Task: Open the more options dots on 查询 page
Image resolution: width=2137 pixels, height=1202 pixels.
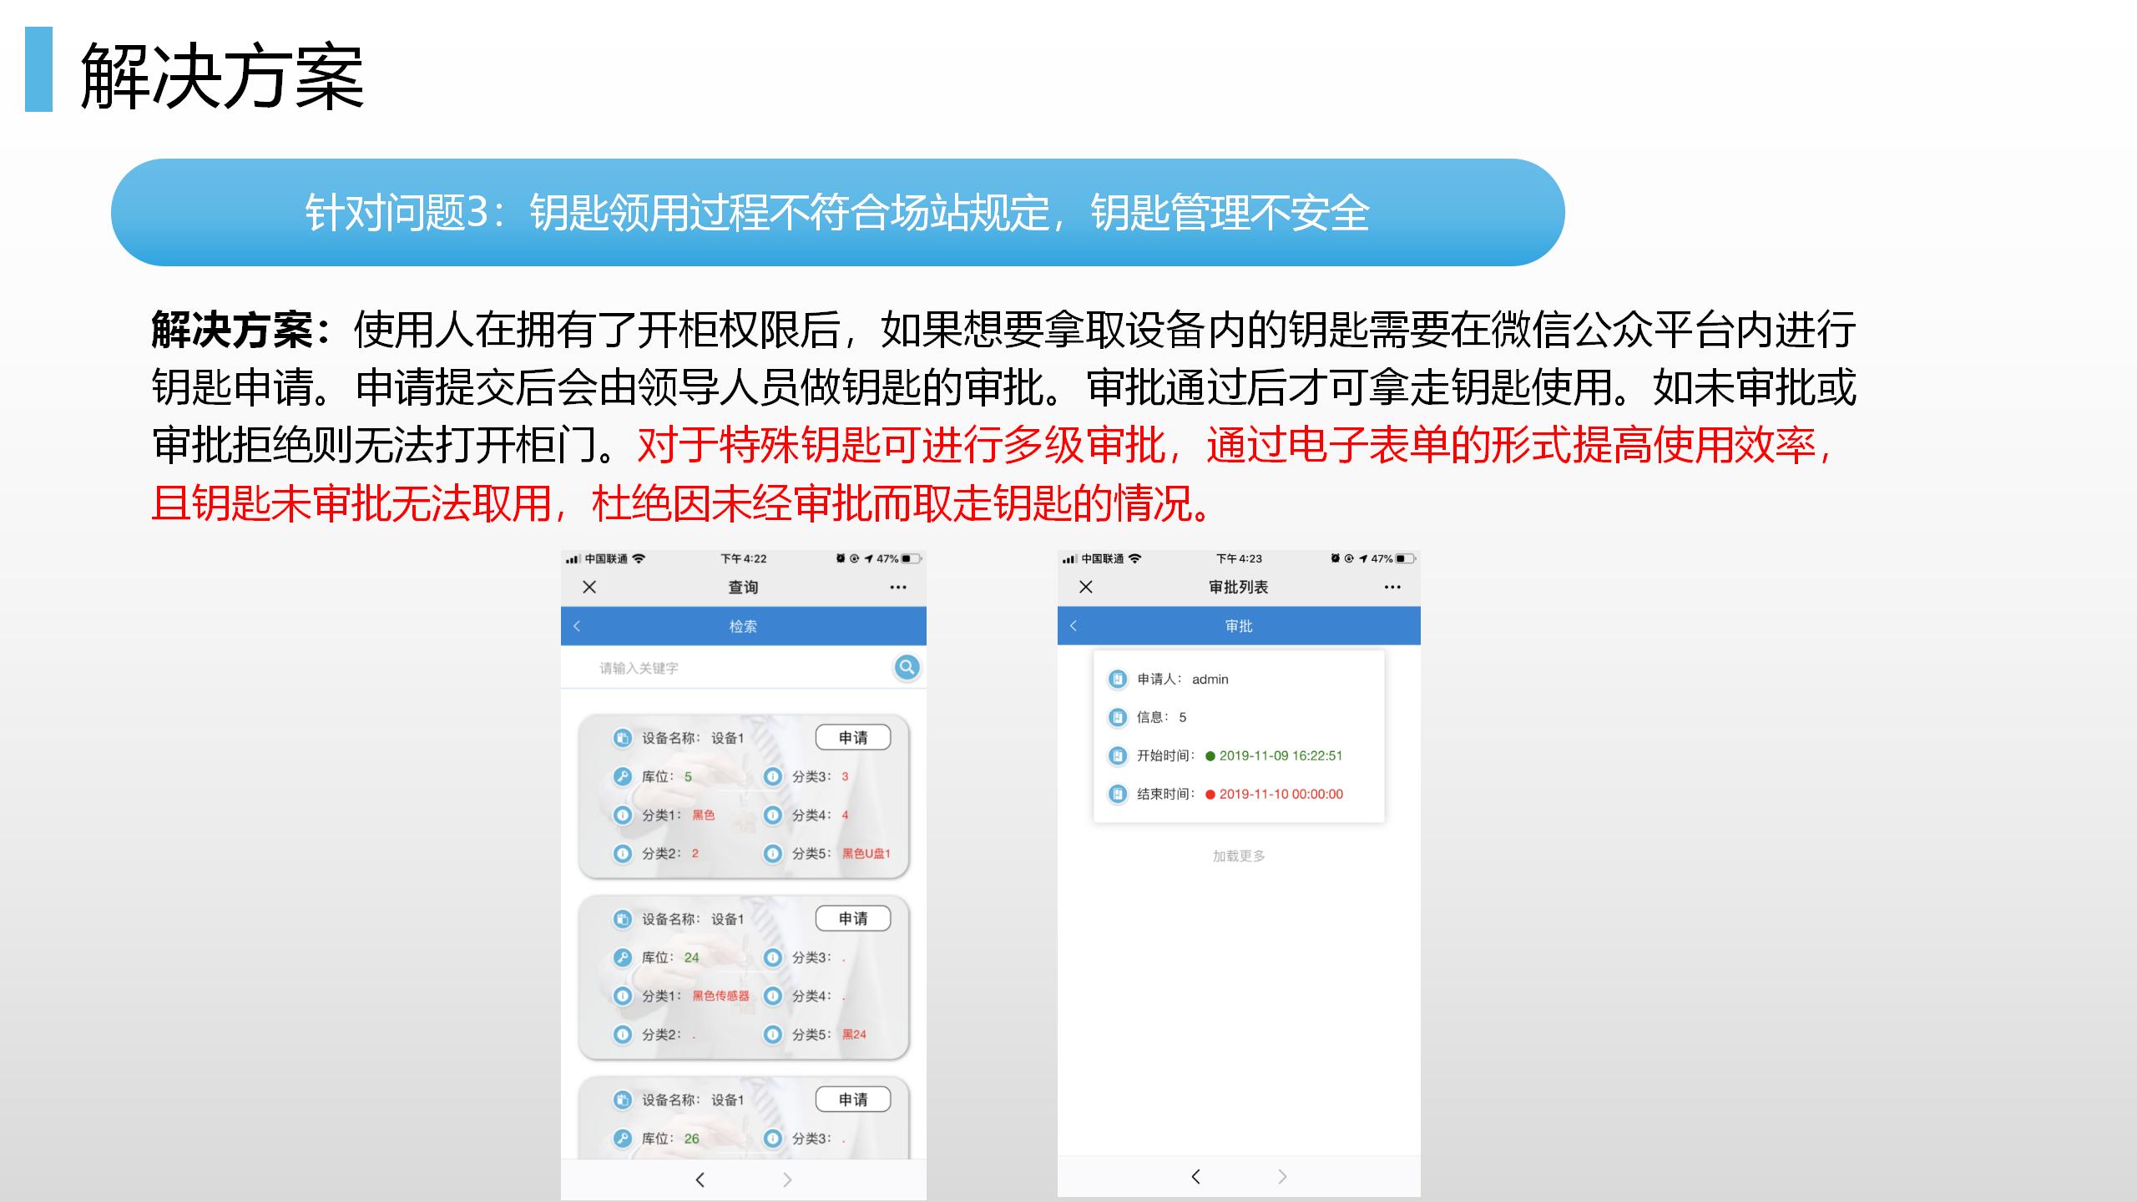Action: click(x=898, y=588)
